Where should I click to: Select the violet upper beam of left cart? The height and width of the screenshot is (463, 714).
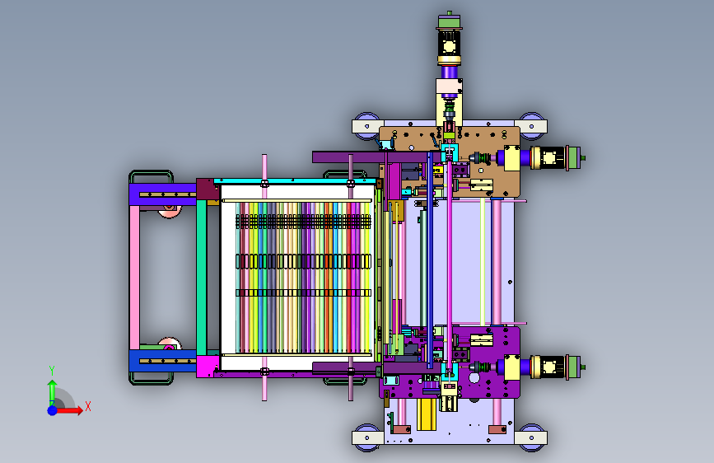(162, 194)
